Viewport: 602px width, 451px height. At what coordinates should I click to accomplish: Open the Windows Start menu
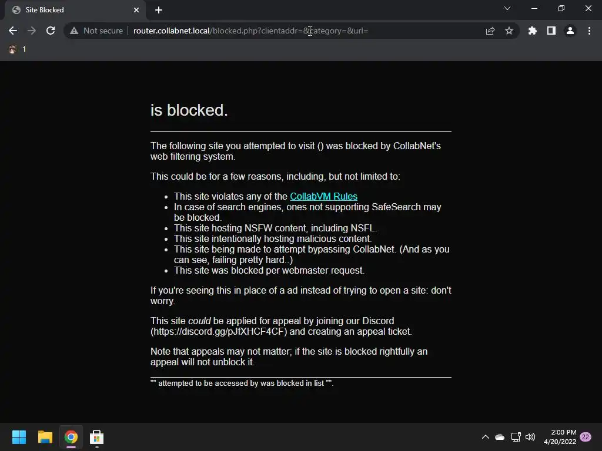tap(19, 437)
